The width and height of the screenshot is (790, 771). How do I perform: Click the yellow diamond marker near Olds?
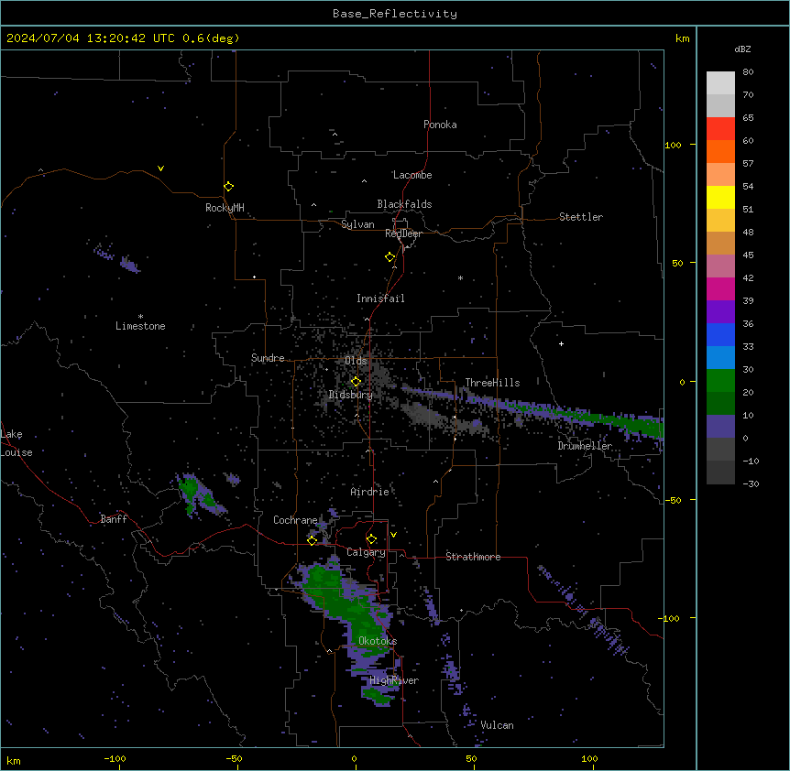coord(356,382)
